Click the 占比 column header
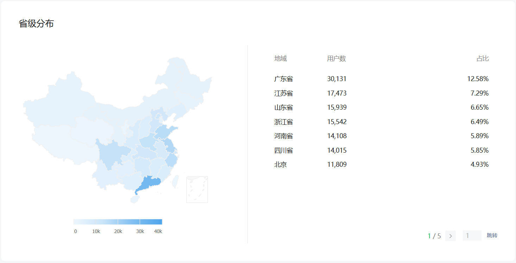Screen dimensions: 516x263 coord(483,59)
